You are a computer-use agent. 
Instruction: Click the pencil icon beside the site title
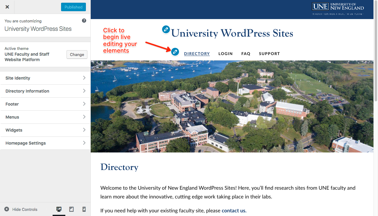166,29
